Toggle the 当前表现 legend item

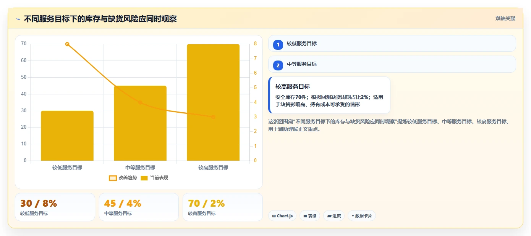point(154,178)
